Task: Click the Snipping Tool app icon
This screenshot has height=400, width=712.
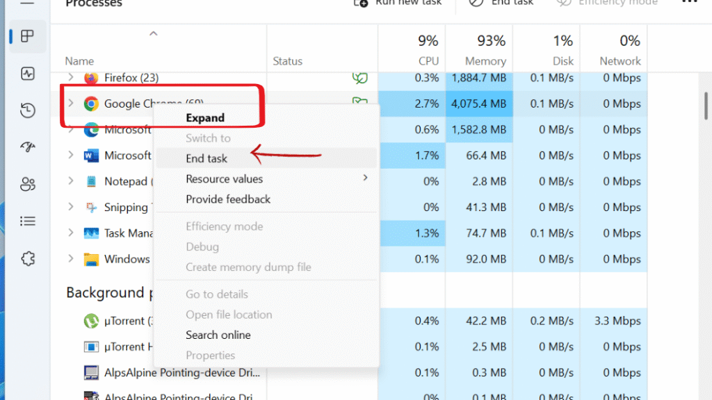Action: (91, 207)
